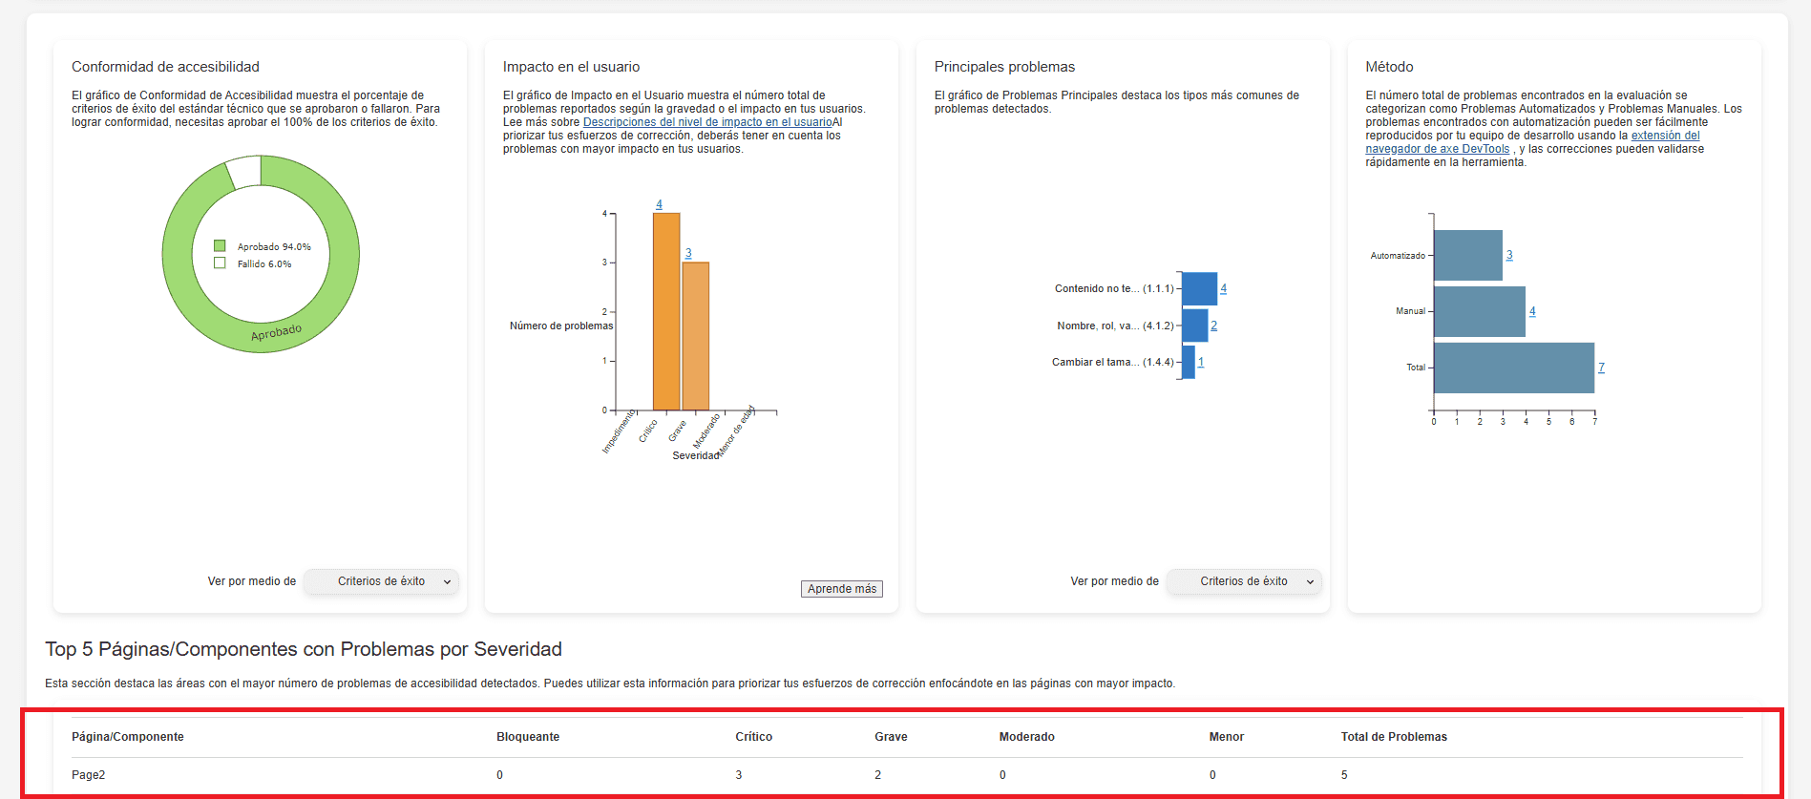
Task: Click the number 3 link beside the Automatizado bar
Action: tap(1509, 256)
